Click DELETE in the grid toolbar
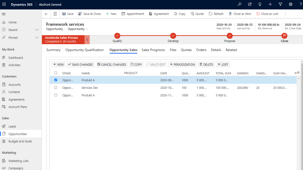303x170 pixels. 206,64
